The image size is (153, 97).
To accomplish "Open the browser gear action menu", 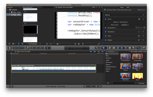I will [14, 44].
